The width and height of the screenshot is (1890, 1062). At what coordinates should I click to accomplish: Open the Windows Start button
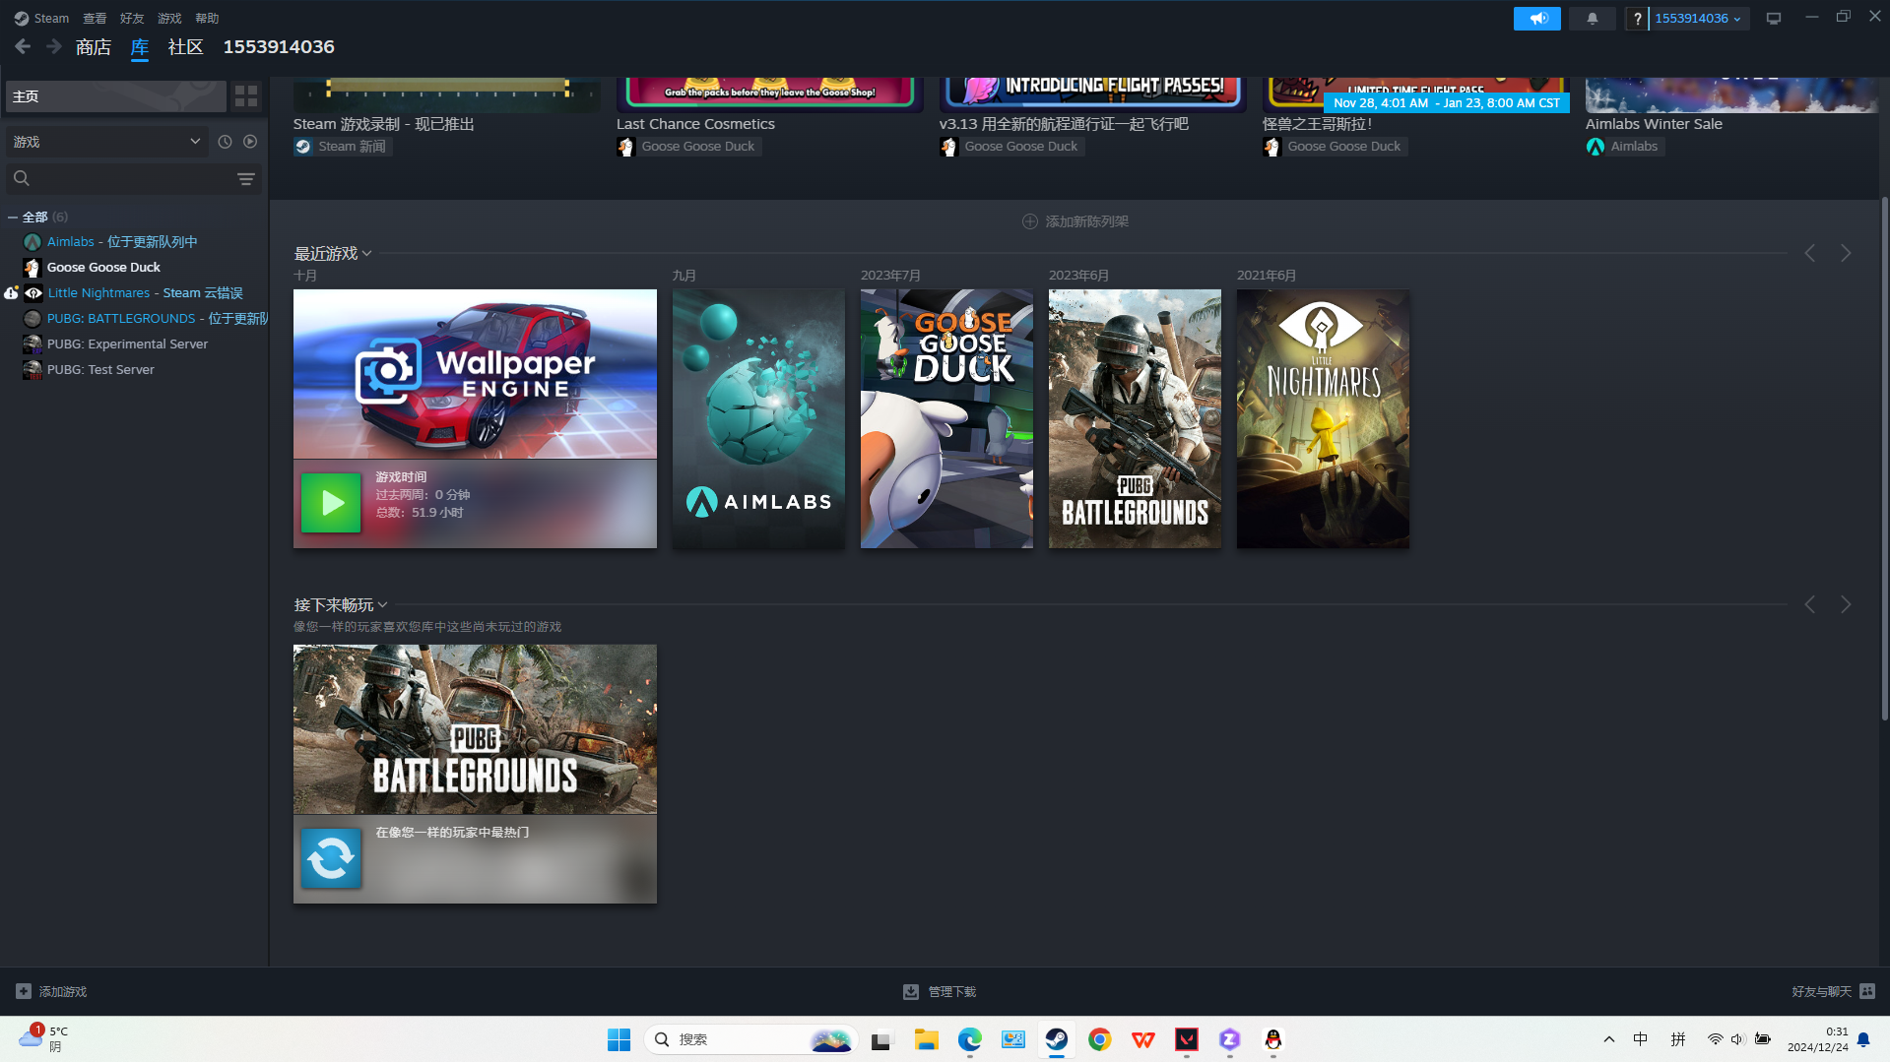click(x=619, y=1039)
